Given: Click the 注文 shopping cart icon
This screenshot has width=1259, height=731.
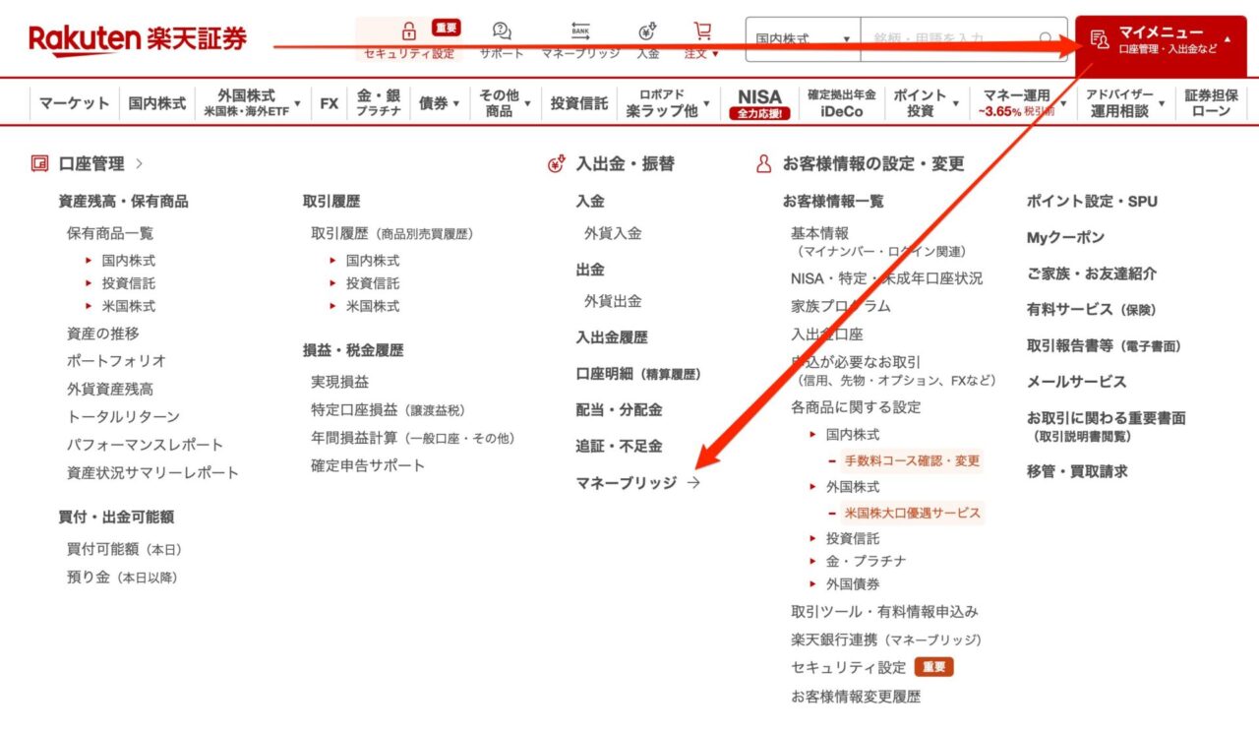Looking at the screenshot, I should (x=701, y=30).
